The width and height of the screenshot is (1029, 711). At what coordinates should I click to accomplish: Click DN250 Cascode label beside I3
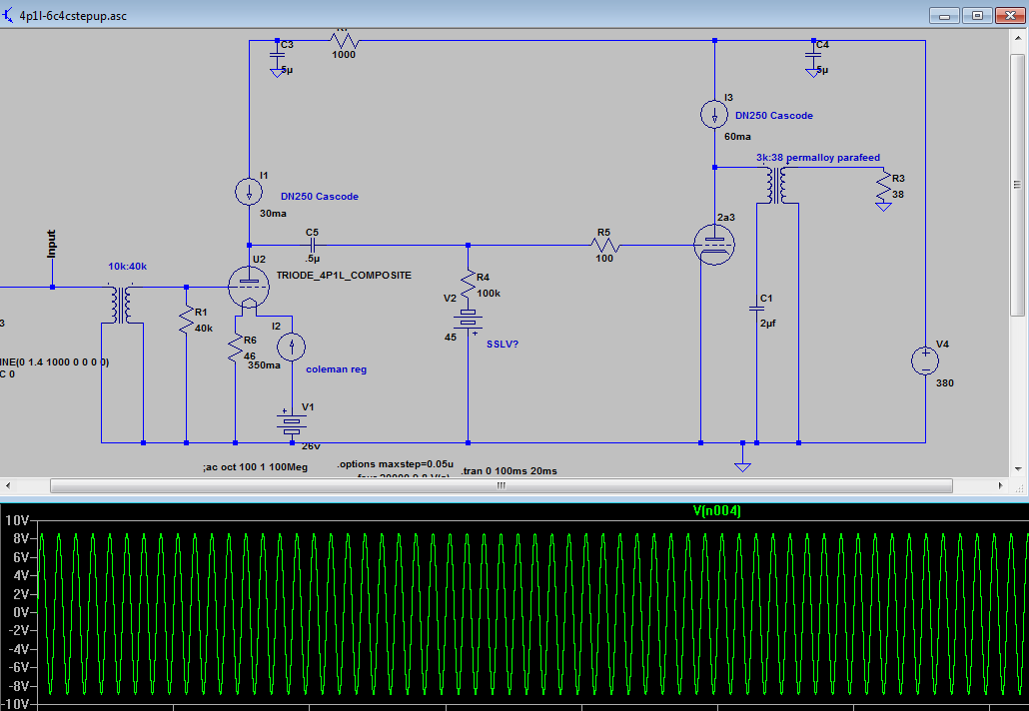coord(773,116)
